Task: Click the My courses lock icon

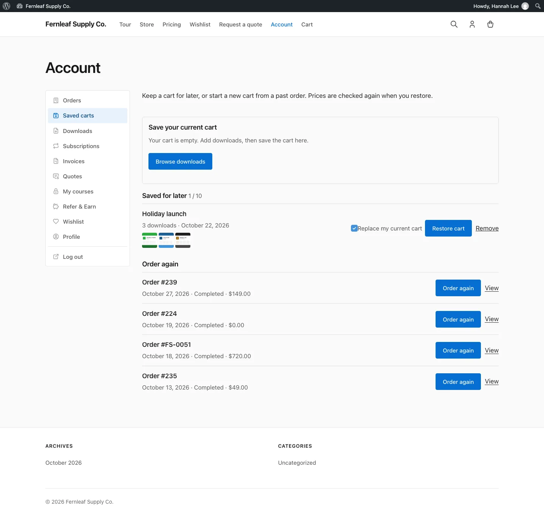Action: [56, 192]
